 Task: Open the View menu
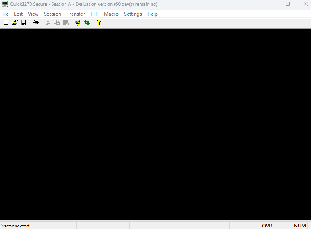(x=33, y=14)
